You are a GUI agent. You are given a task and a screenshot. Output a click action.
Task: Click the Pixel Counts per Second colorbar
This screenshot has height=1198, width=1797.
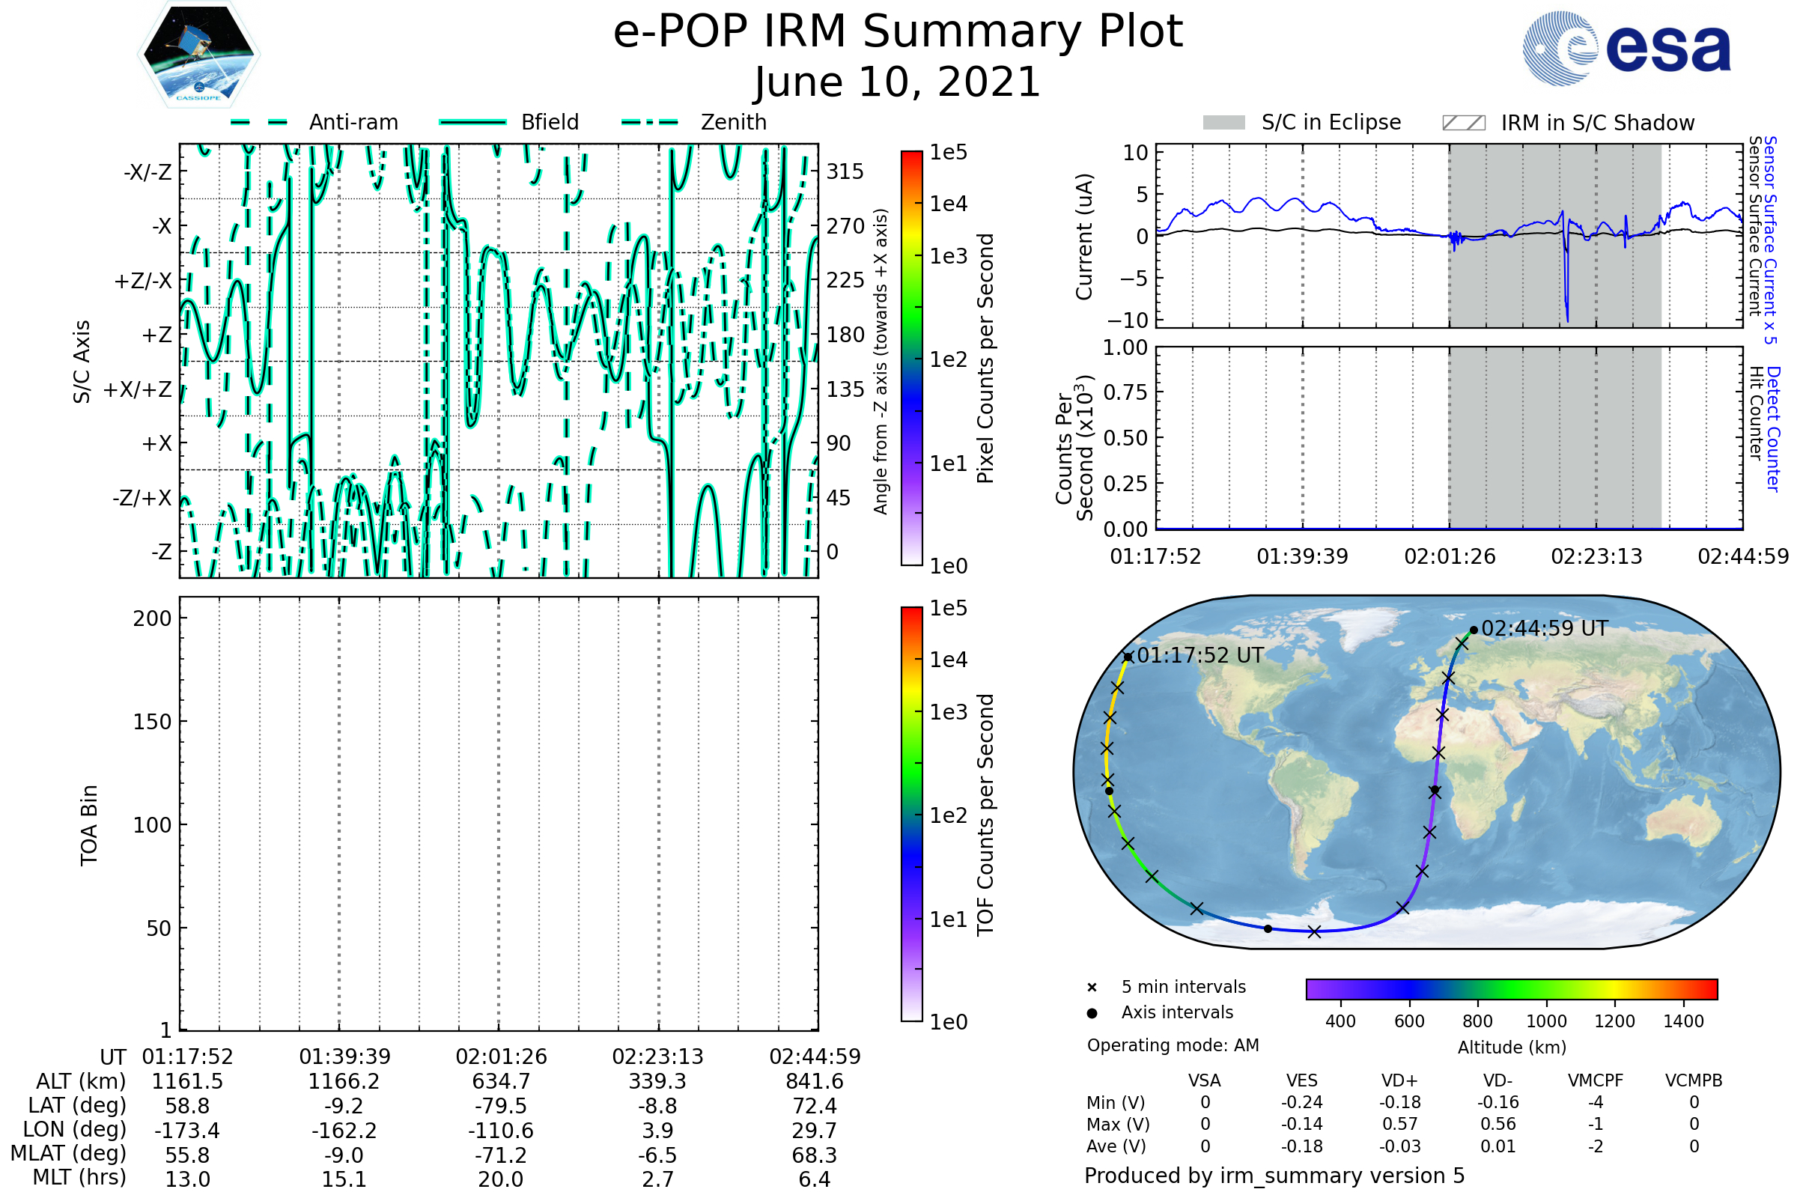(911, 359)
